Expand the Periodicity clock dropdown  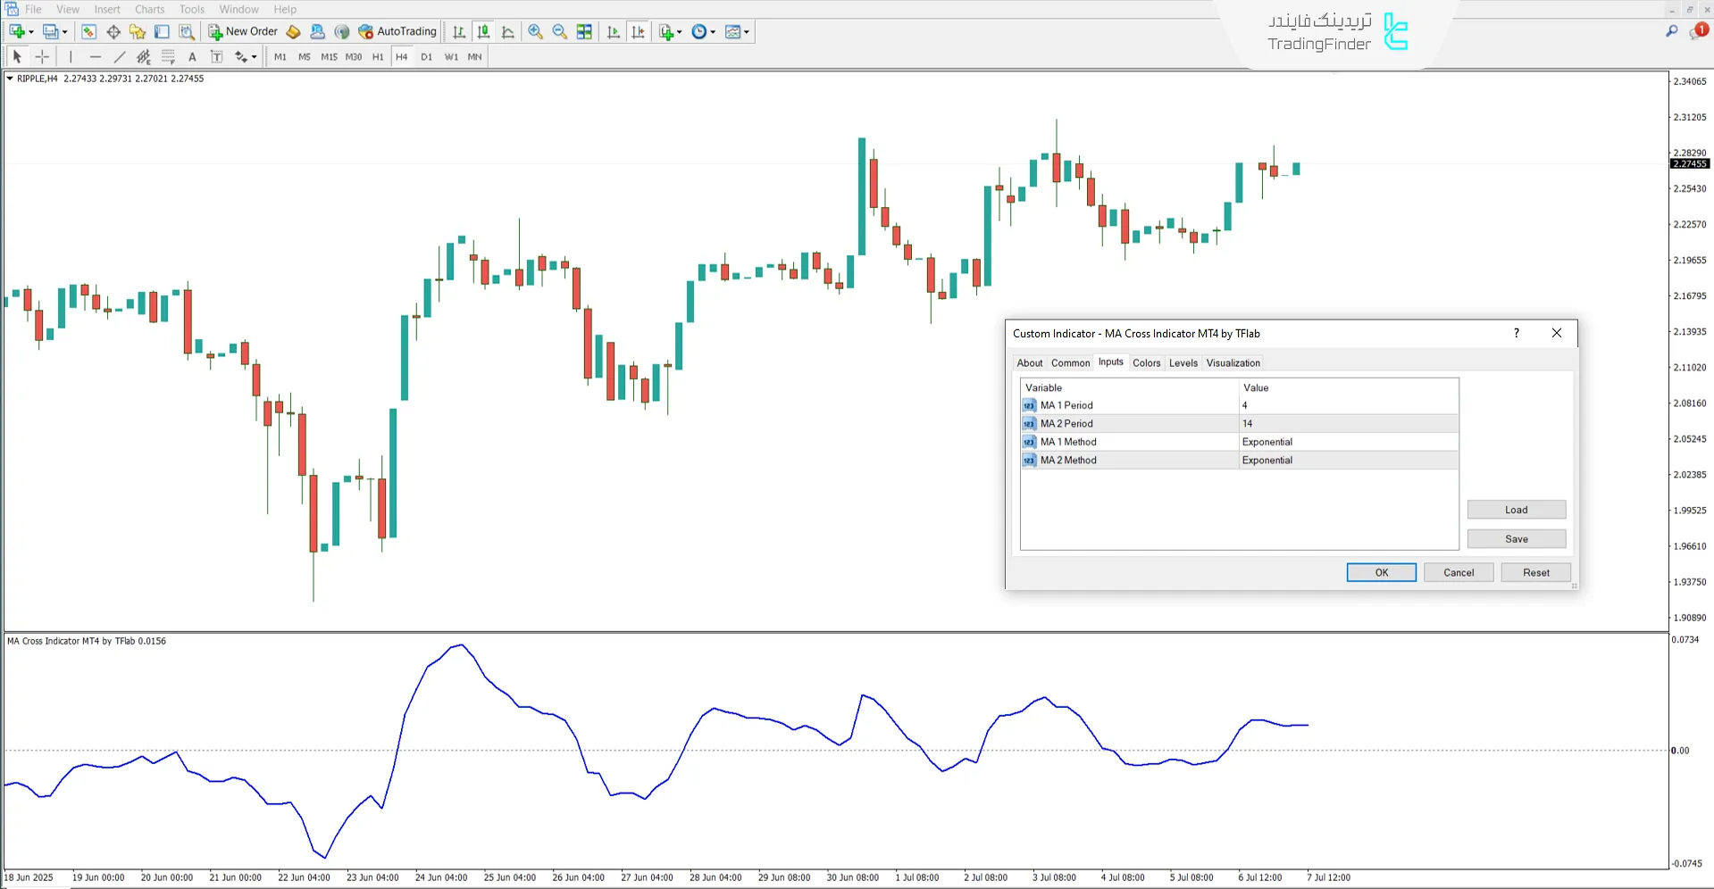[713, 32]
